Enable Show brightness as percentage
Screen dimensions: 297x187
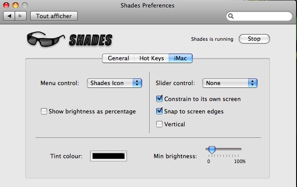(x=44, y=112)
